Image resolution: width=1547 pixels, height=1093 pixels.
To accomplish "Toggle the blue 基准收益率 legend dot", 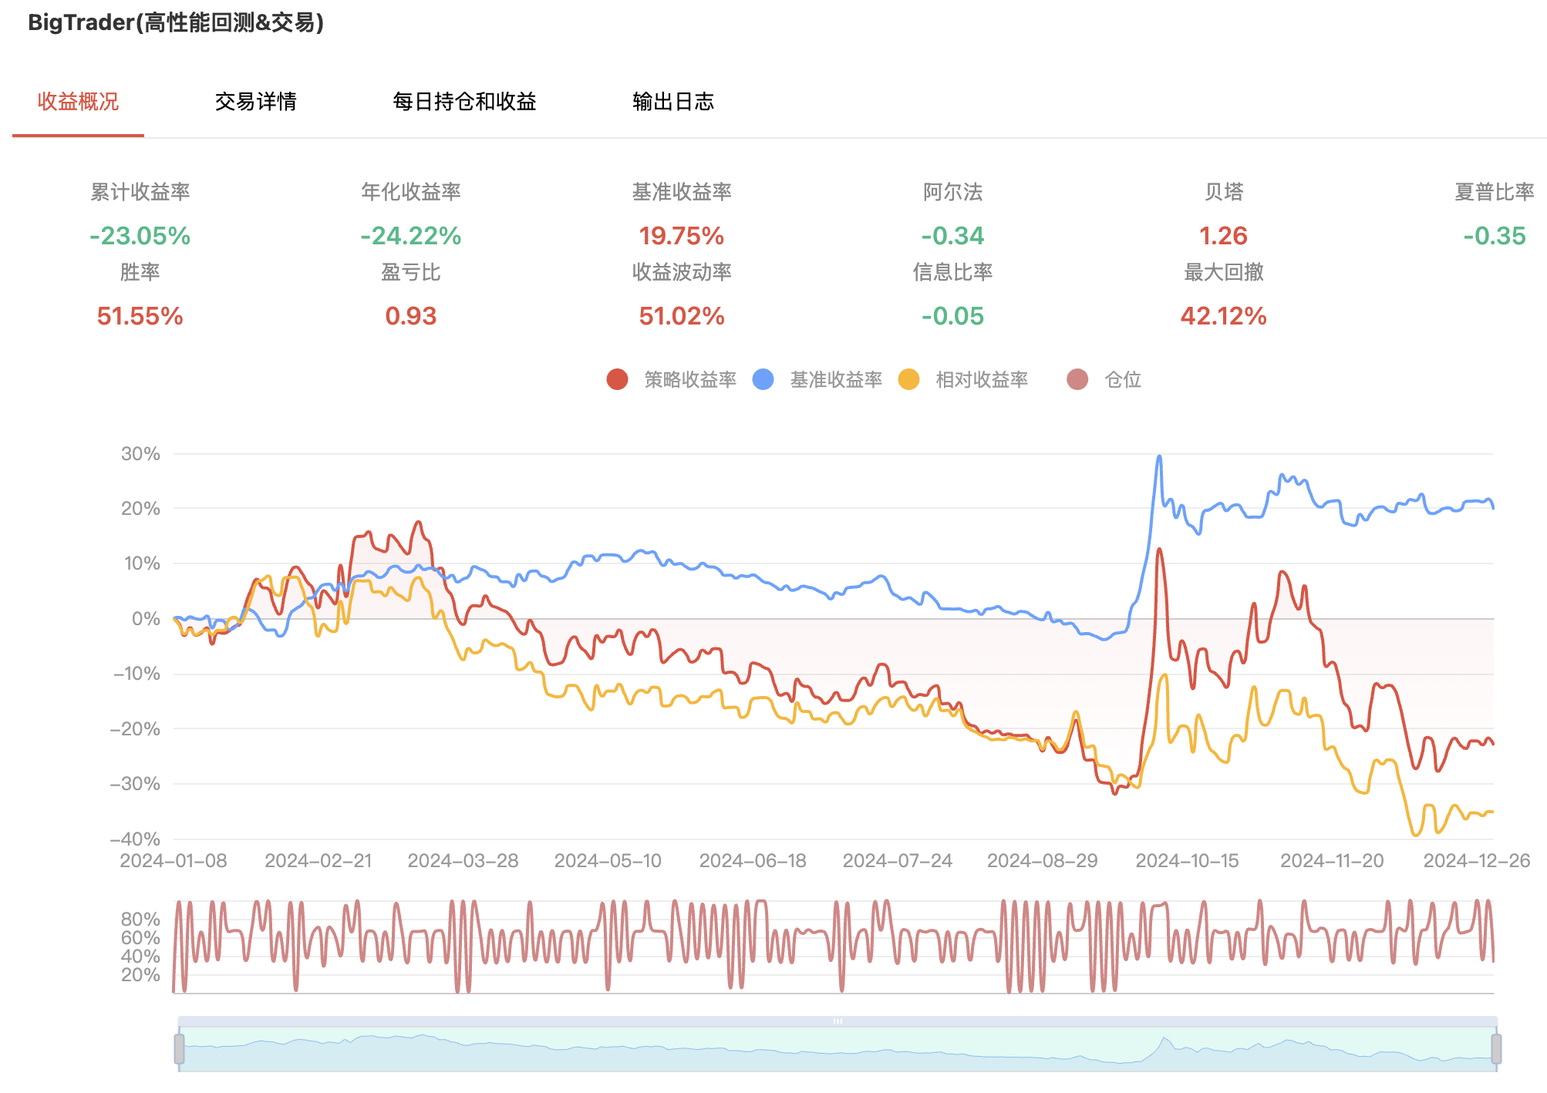I will 763,379.
